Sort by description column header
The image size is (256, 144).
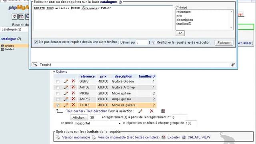pos(124,76)
